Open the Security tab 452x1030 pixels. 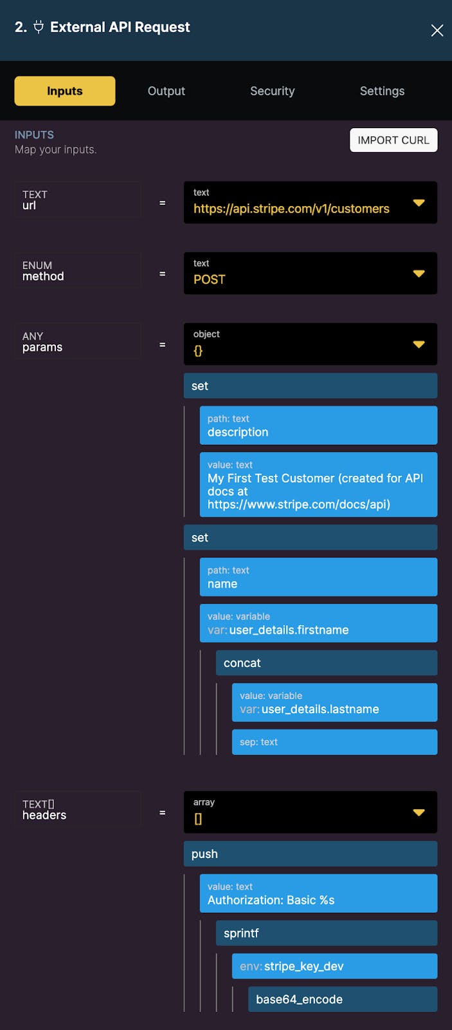click(x=272, y=91)
